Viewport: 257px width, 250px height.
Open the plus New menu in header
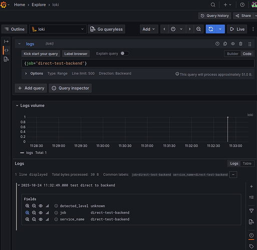[x=227, y=4]
